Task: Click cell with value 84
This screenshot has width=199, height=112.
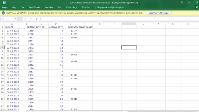Action: [x=56, y=99]
